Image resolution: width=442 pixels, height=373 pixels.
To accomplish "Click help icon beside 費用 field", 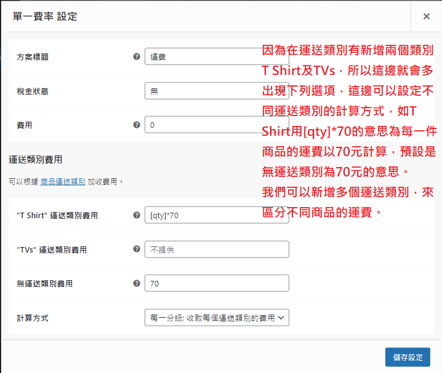I will pos(137,125).
